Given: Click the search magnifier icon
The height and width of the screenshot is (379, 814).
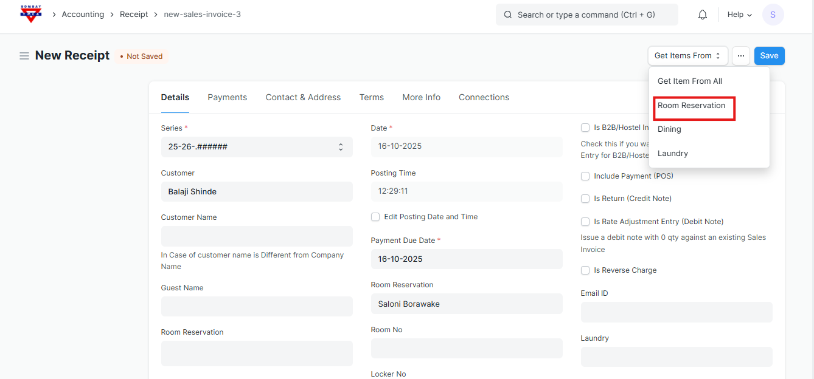Looking at the screenshot, I should 508,15.
